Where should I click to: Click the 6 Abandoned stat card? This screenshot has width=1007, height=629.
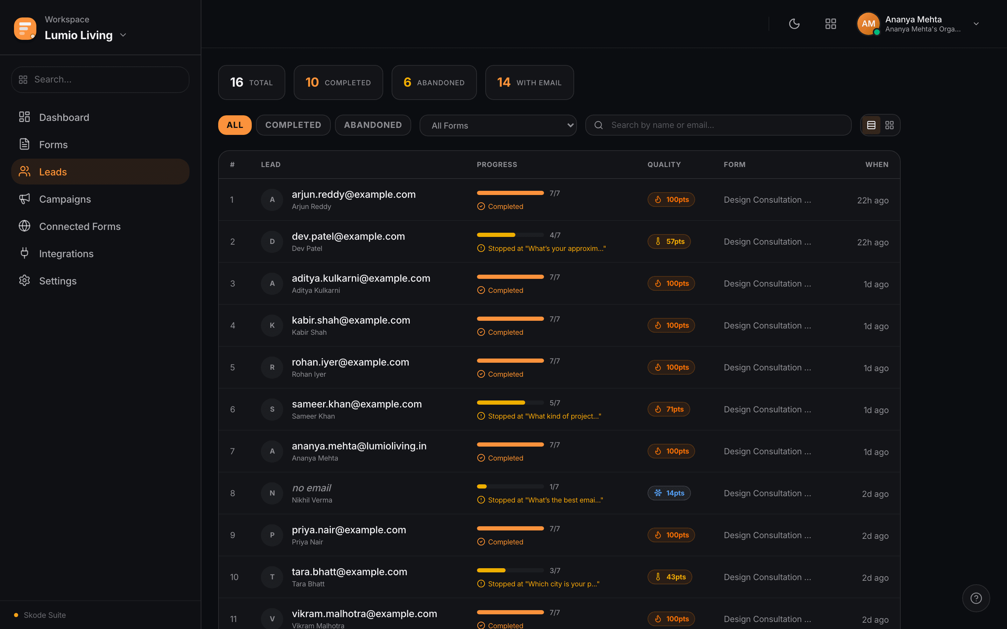(x=434, y=82)
